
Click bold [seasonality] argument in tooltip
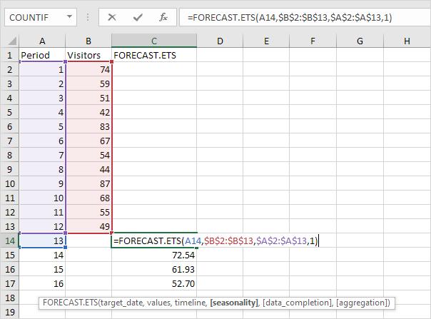click(234, 303)
